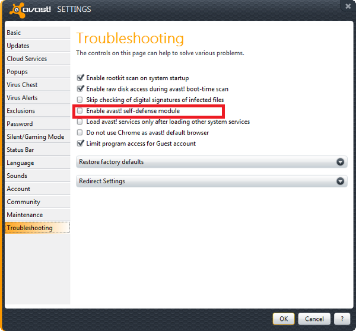Screen dimensions: 356x331
Task: Open the Sounds settings tab
Action: (37, 176)
